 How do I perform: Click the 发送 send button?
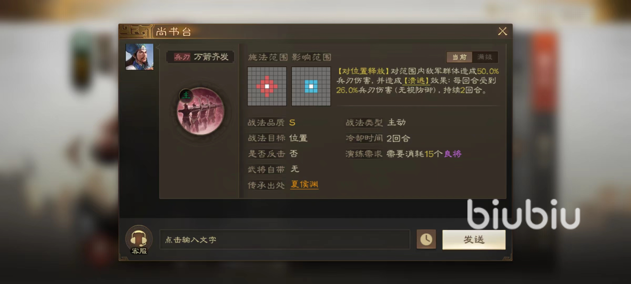[x=474, y=240]
